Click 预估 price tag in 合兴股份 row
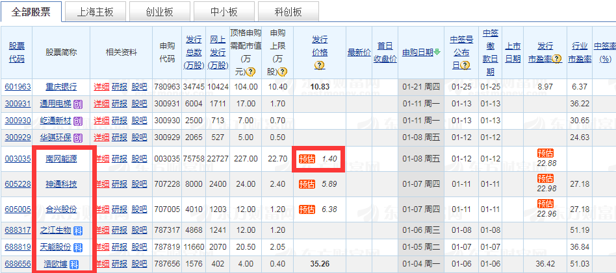The height and width of the screenshot is (273, 616). click(307, 209)
